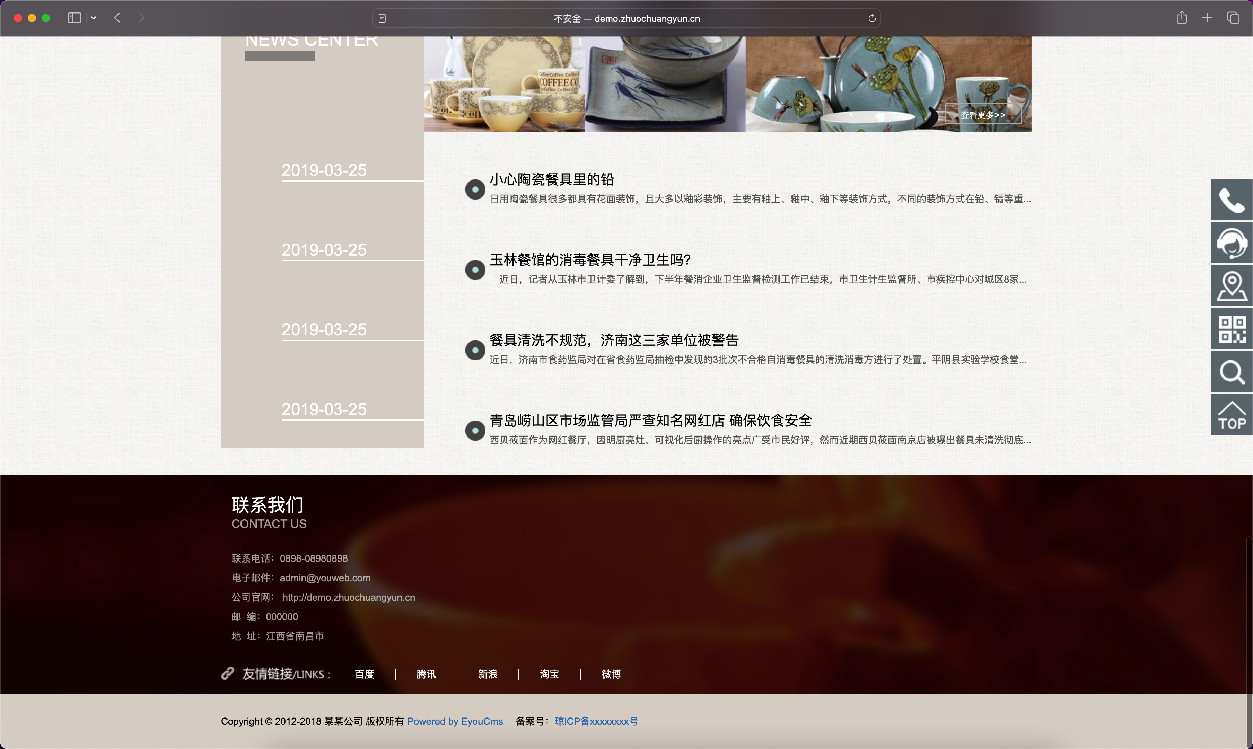The image size is (1253, 749).
Task: Open article 青岛崂山区市场监管局严查知名网红店
Action: (x=651, y=420)
